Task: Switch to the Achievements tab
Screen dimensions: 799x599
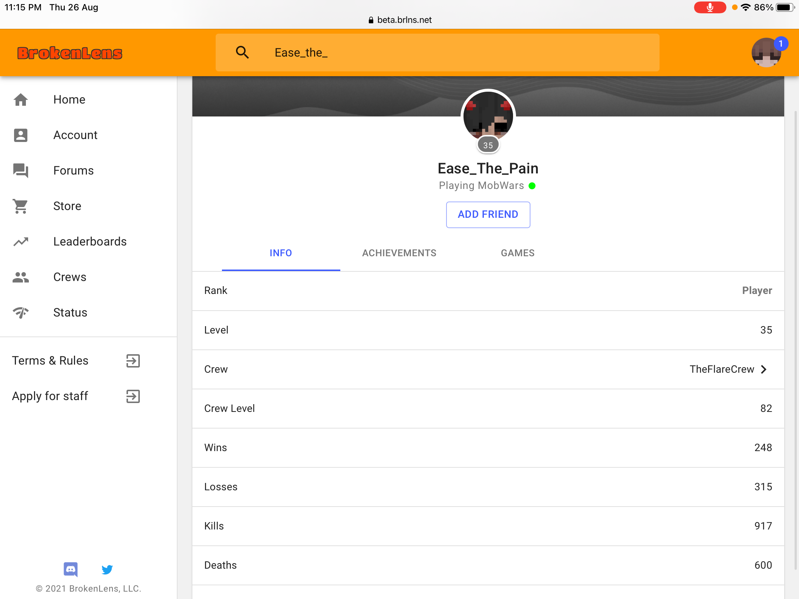Action: tap(399, 253)
